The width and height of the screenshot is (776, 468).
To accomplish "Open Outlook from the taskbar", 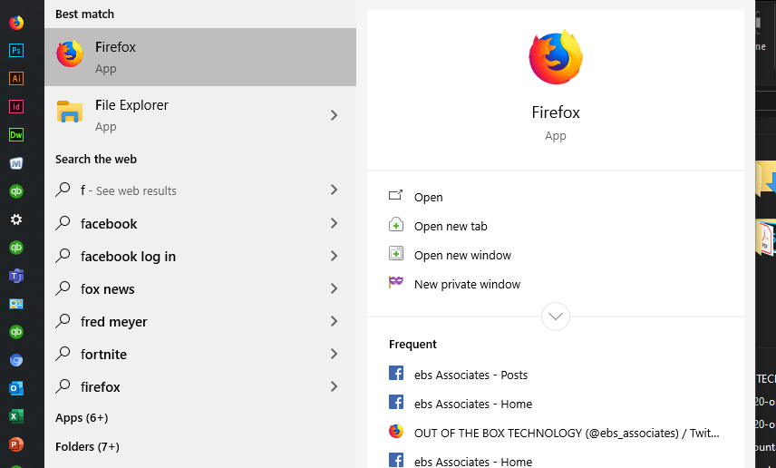I will pos(16,388).
